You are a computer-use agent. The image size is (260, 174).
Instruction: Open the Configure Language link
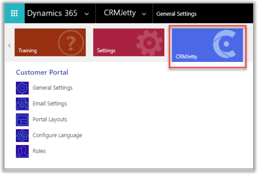click(x=57, y=135)
